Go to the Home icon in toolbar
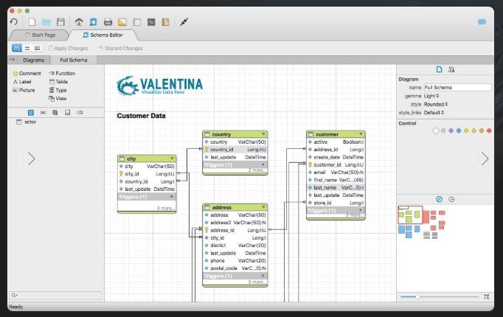Viewport: 503px width, 317px height. point(79,22)
